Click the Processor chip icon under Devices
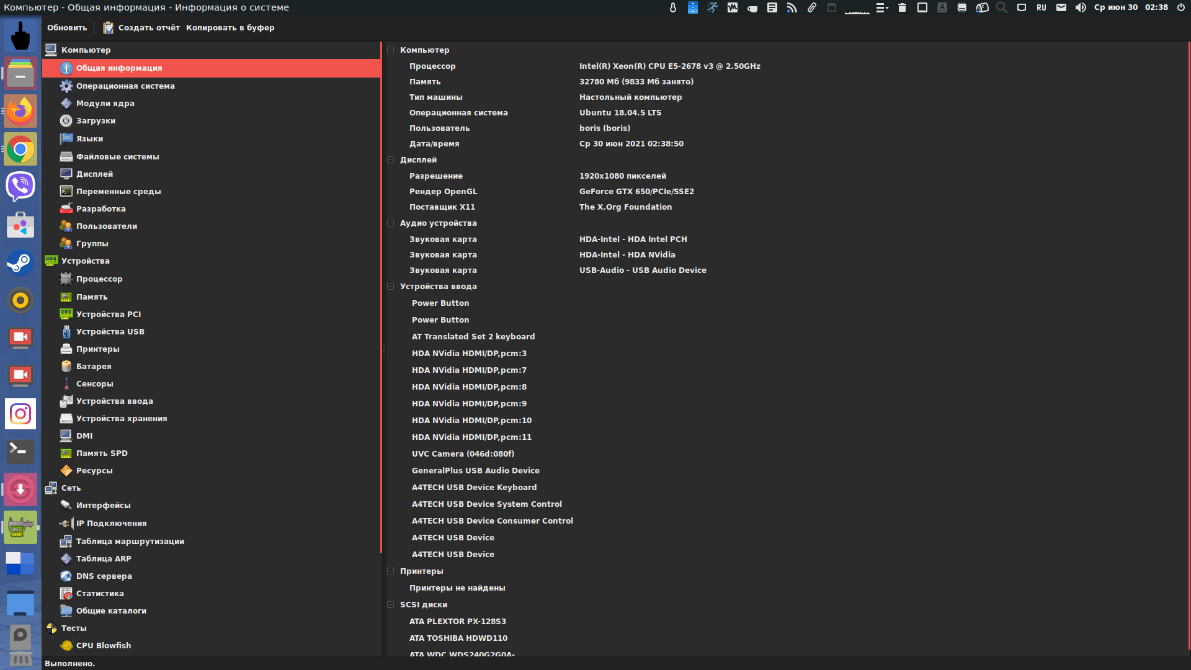 pos(66,279)
